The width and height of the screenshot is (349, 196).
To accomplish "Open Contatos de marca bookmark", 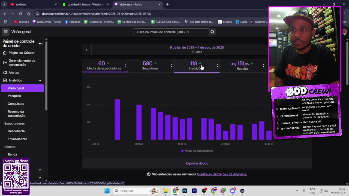I will pyautogui.click(x=132, y=22).
